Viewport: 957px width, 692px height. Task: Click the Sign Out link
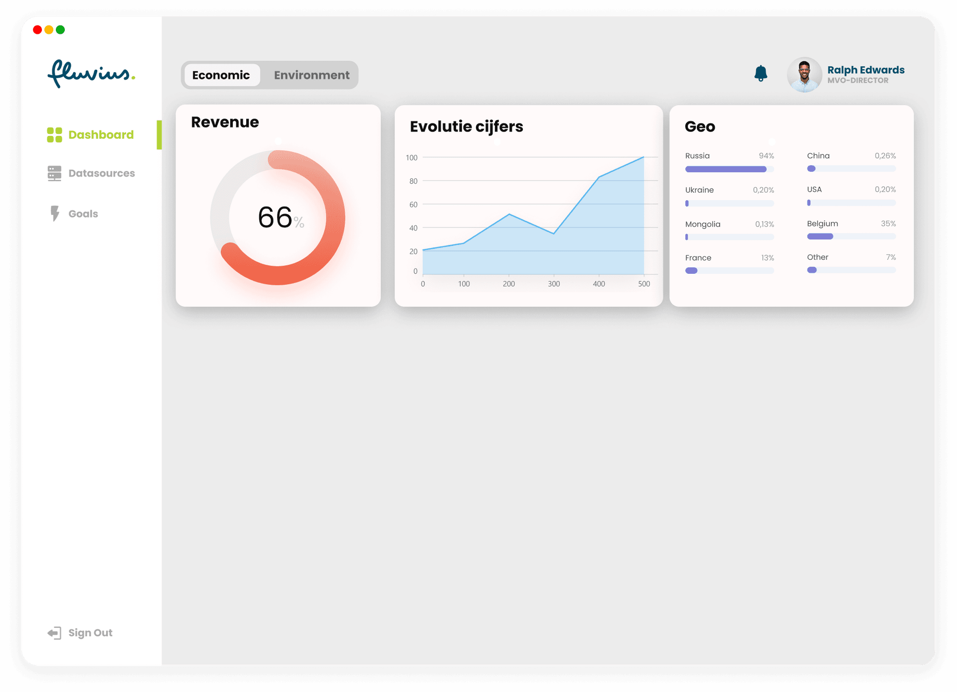click(x=90, y=633)
